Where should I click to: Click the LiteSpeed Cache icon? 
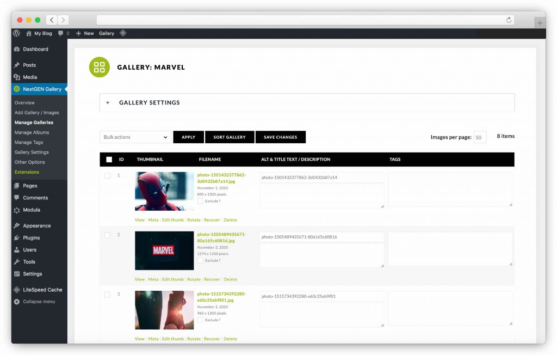pos(17,289)
